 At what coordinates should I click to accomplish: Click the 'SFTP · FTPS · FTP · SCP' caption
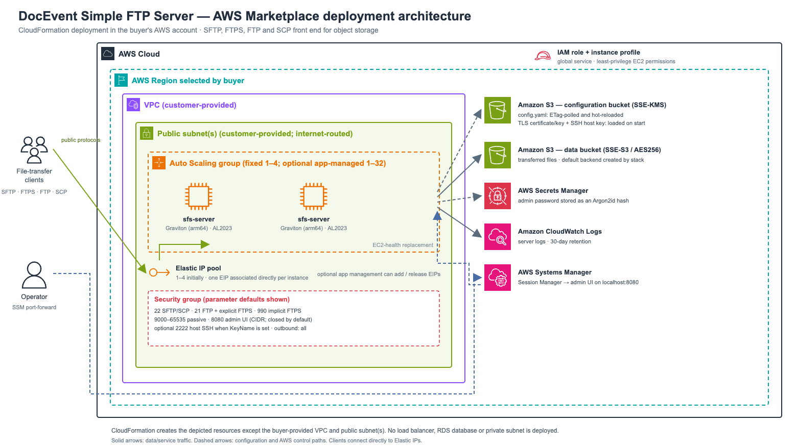click(34, 192)
